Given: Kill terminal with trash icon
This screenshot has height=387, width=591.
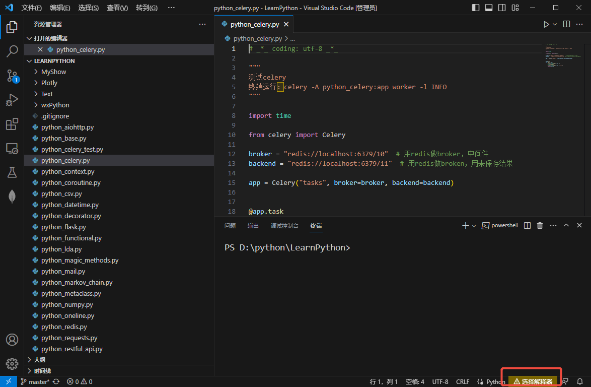Looking at the screenshot, I should click(x=540, y=226).
